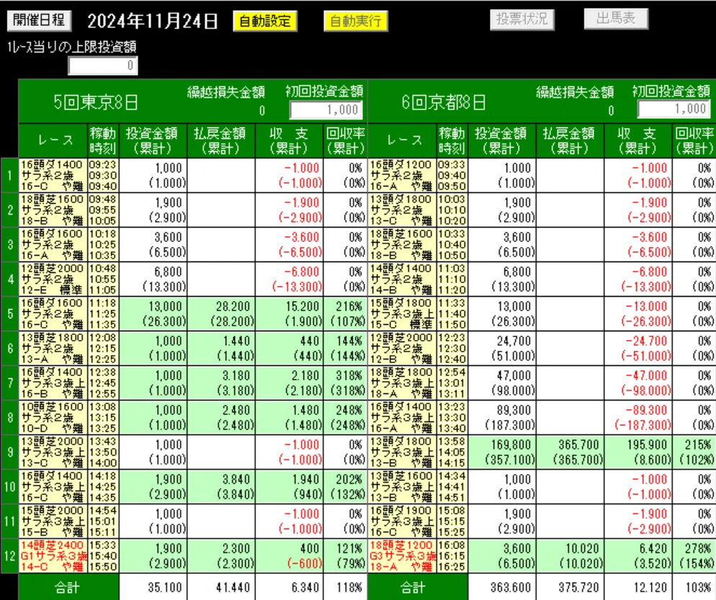Click Kyoto total payout 375,720
This screenshot has width=716, height=600.
[570, 587]
